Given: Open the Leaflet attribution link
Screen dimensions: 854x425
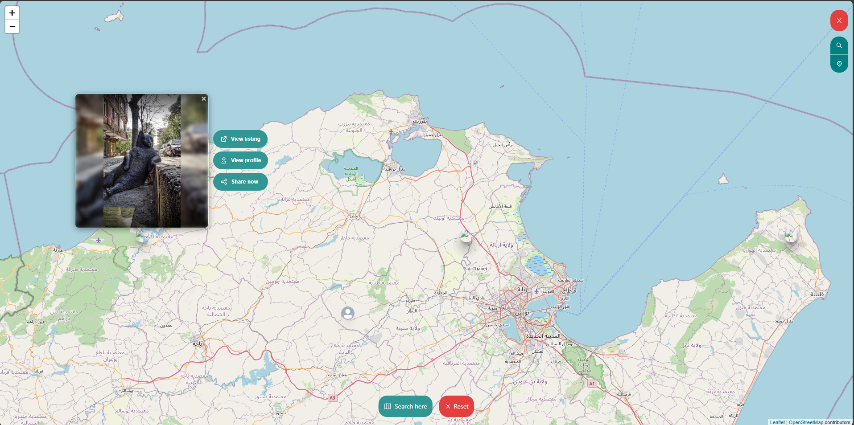Looking at the screenshot, I should pos(777,422).
